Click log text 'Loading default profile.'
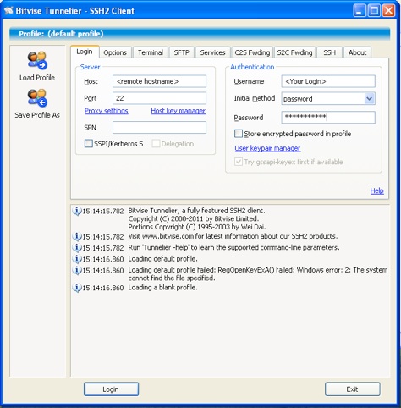Image resolution: width=401 pixels, height=408 pixels. tap(162, 259)
